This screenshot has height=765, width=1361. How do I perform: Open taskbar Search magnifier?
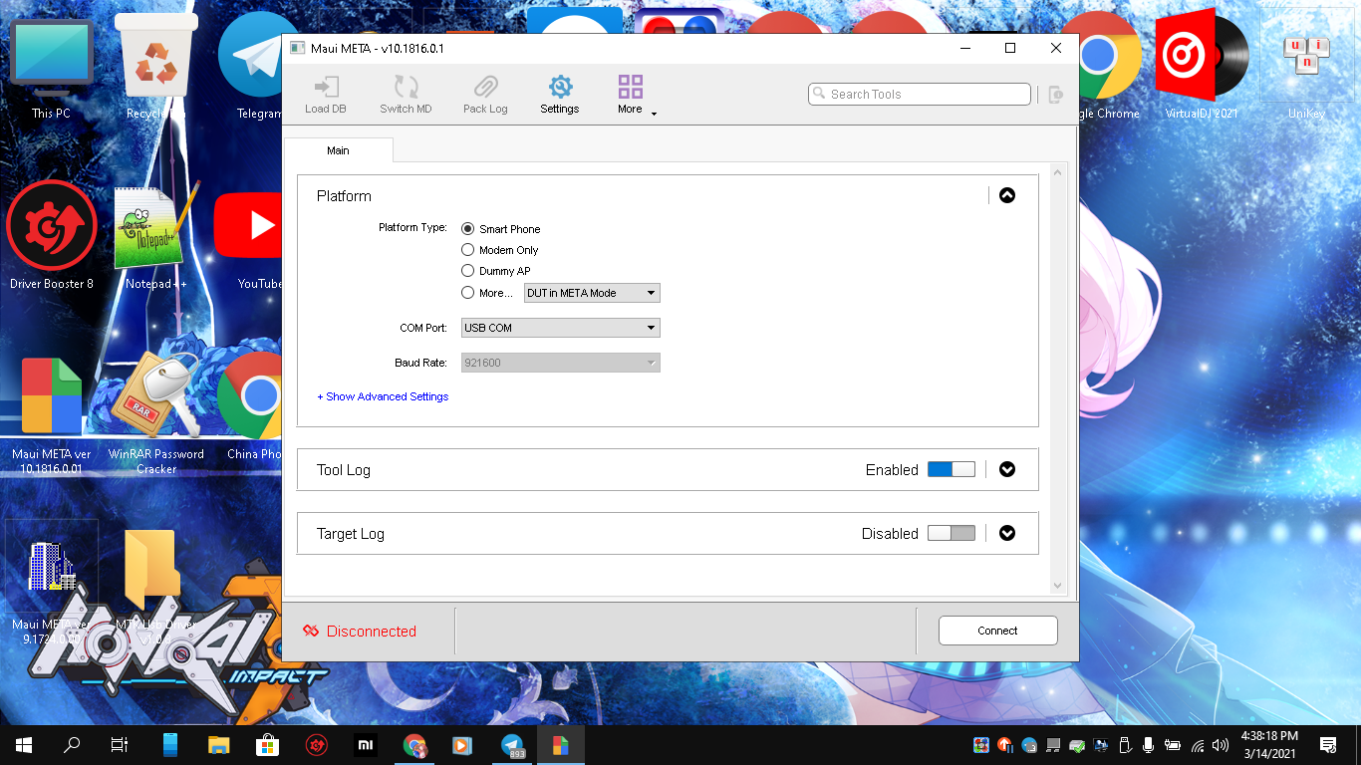pos(72,745)
